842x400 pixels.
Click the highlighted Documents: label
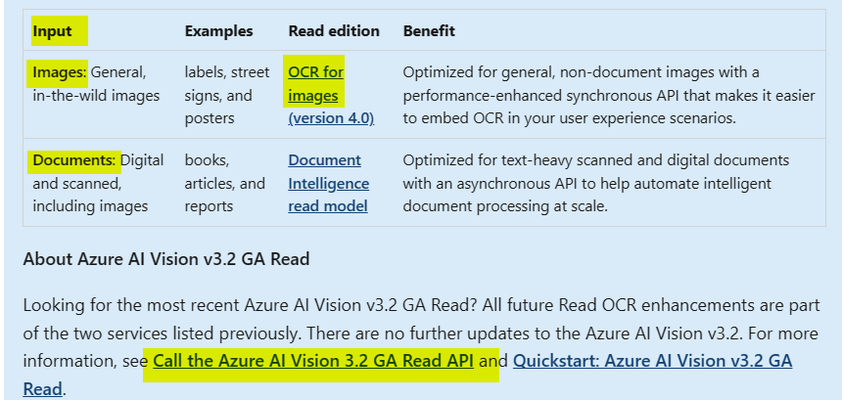[74, 160]
